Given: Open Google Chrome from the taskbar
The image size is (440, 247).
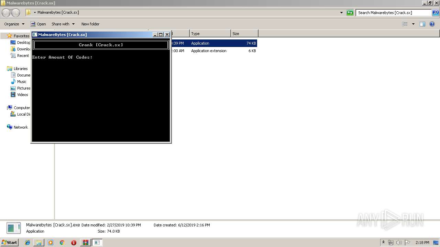Looking at the screenshot, I should 62,243.
